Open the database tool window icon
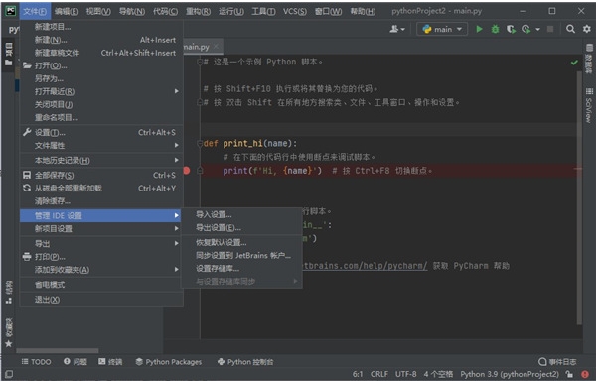Viewport: 600px width, 381px height. [x=589, y=59]
